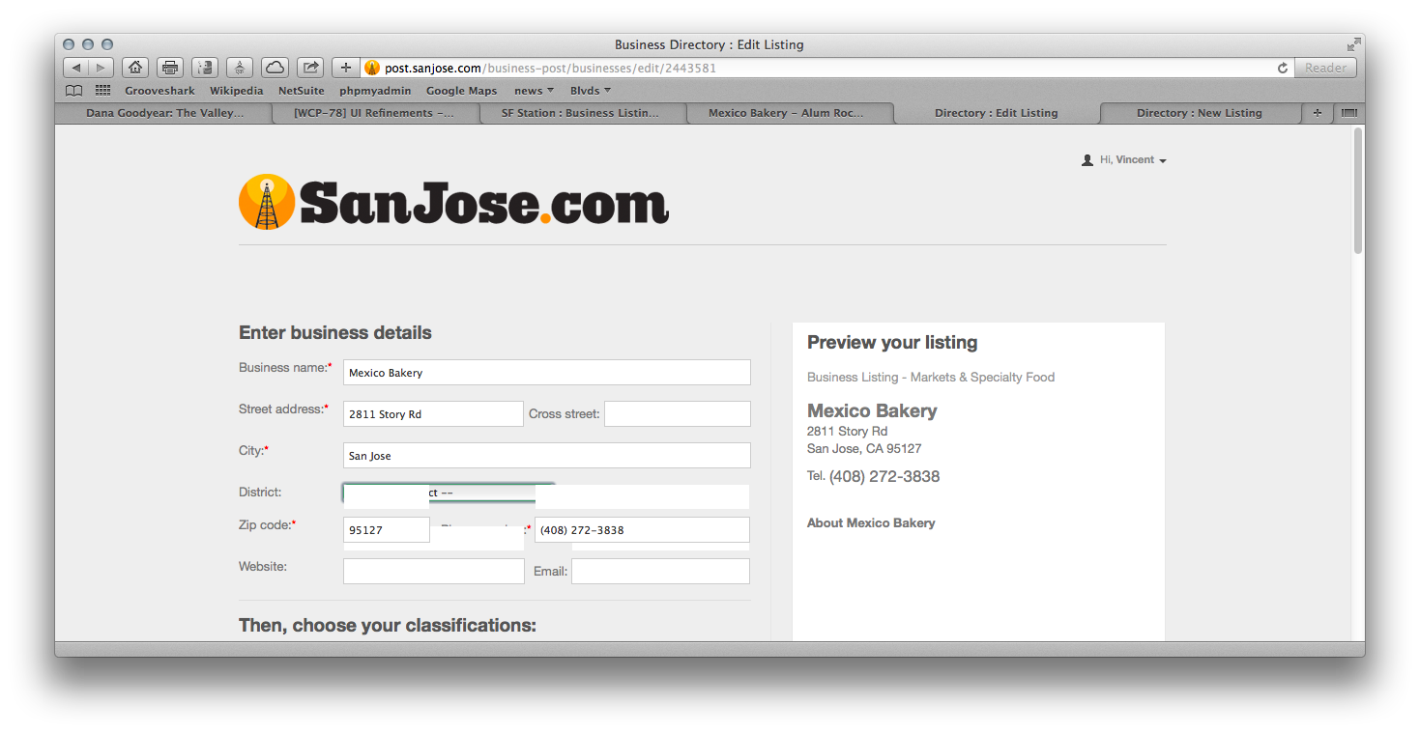Click the Zip code field

coord(387,530)
